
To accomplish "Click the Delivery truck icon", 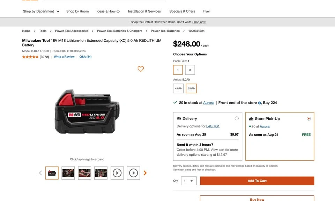I will coord(179,118).
